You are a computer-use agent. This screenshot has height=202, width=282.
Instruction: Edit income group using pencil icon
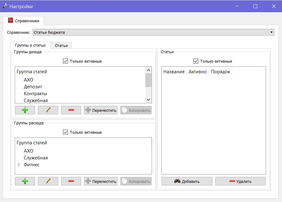pyautogui.click(x=48, y=110)
